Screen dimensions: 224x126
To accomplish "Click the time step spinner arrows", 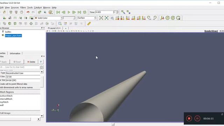I will pyautogui.click(x=117, y=12).
